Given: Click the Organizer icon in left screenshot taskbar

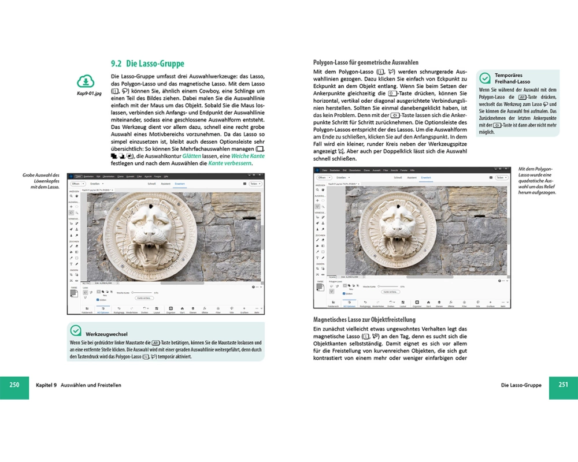Looking at the screenshot, I should [x=171, y=309].
